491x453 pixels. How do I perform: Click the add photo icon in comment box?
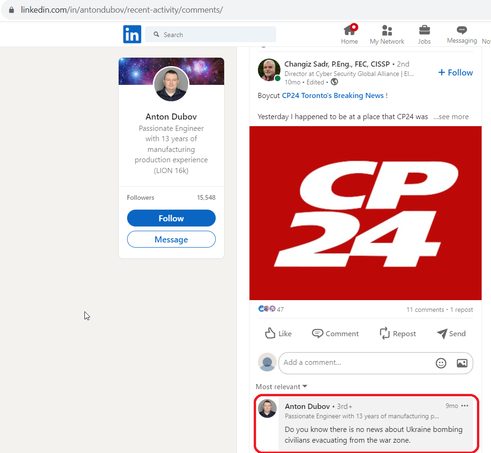(462, 363)
